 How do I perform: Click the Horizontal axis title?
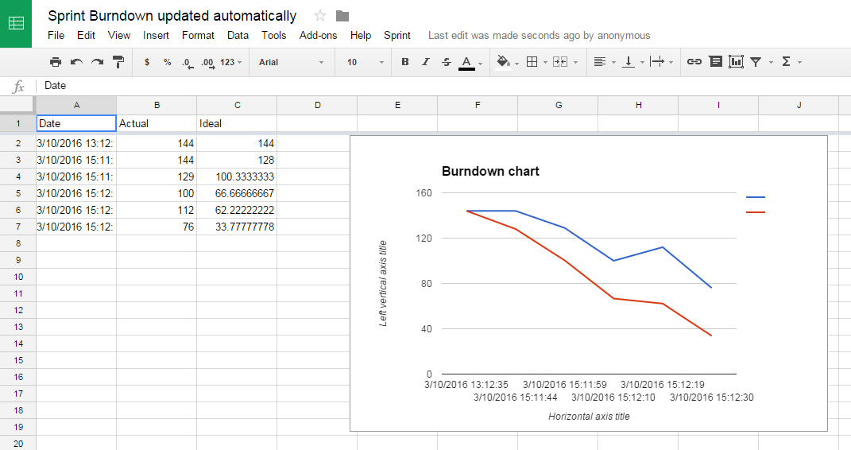coord(589,417)
